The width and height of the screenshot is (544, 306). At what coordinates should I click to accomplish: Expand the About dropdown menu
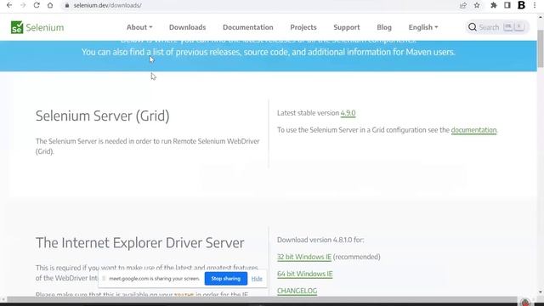pyautogui.click(x=139, y=27)
